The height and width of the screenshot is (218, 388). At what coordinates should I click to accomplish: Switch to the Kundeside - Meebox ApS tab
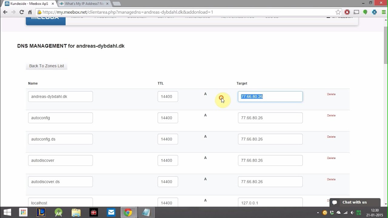[x=29, y=4]
